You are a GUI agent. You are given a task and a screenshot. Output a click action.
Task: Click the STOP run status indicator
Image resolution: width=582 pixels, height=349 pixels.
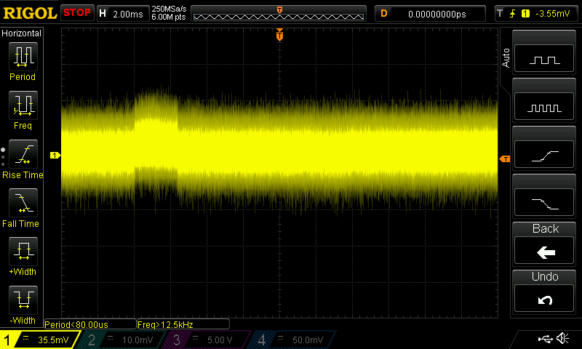tap(77, 13)
